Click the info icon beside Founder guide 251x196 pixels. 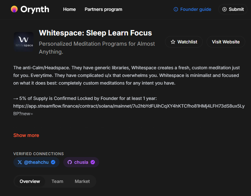click(176, 9)
